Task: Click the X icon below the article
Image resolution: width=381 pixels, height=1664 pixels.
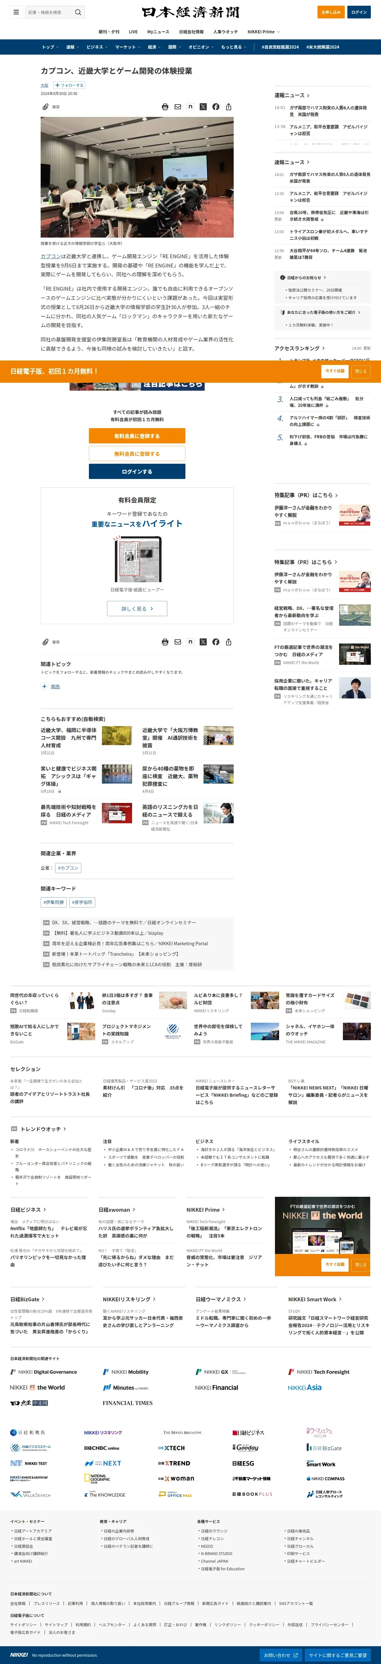Action: pyautogui.click(x=203, y=642)
